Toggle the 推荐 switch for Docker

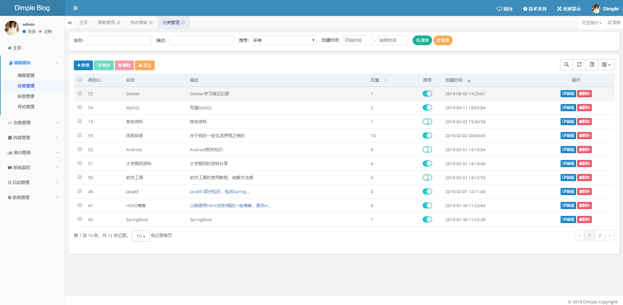coord(427,94)
